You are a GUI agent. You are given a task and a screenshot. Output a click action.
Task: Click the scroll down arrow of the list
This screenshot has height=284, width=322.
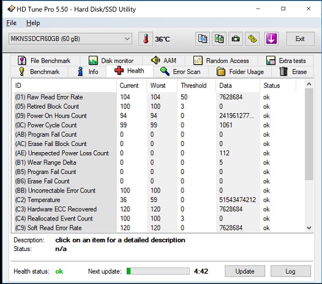tap(309, 228)
